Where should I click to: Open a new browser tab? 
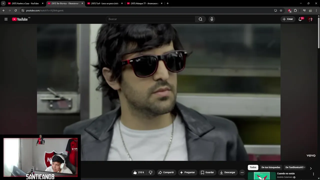pos(167,3)
